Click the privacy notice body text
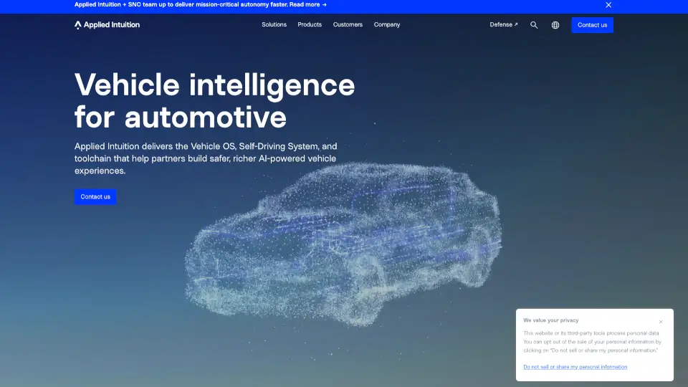Viewport: 688px width, 387px height. [x=592, y=342]
